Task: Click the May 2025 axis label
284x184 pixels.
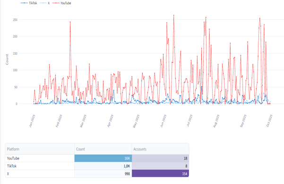Action: (x=136, y=121)
